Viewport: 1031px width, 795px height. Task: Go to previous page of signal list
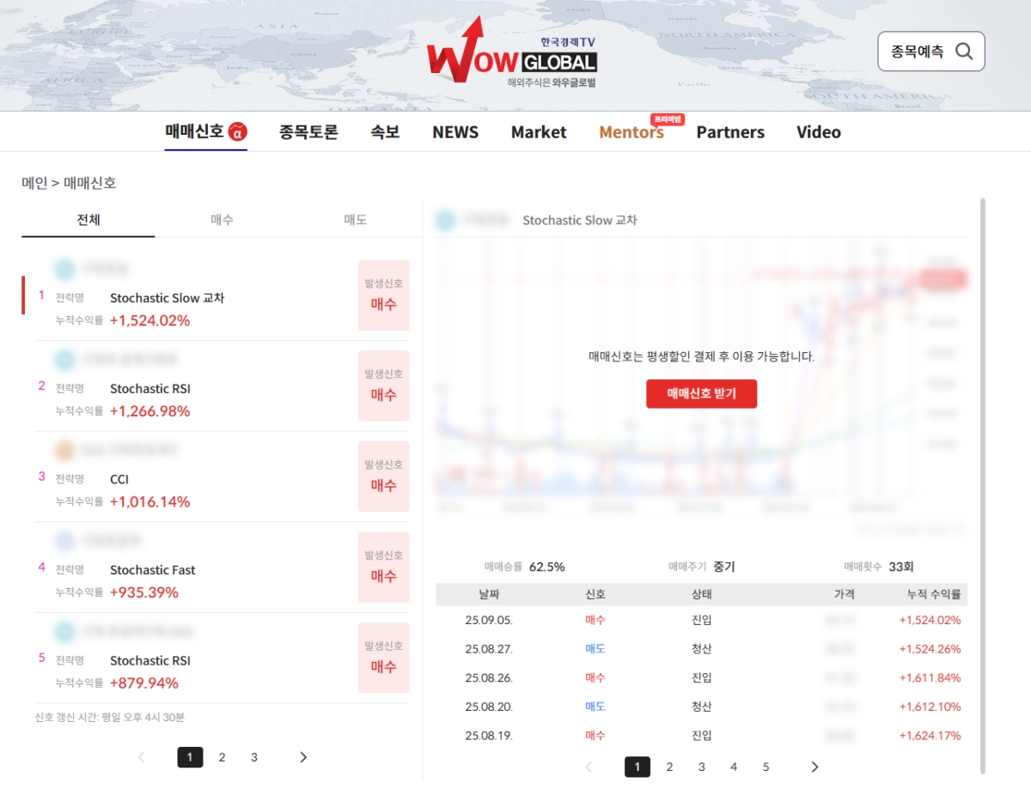[x=142, y=757]
